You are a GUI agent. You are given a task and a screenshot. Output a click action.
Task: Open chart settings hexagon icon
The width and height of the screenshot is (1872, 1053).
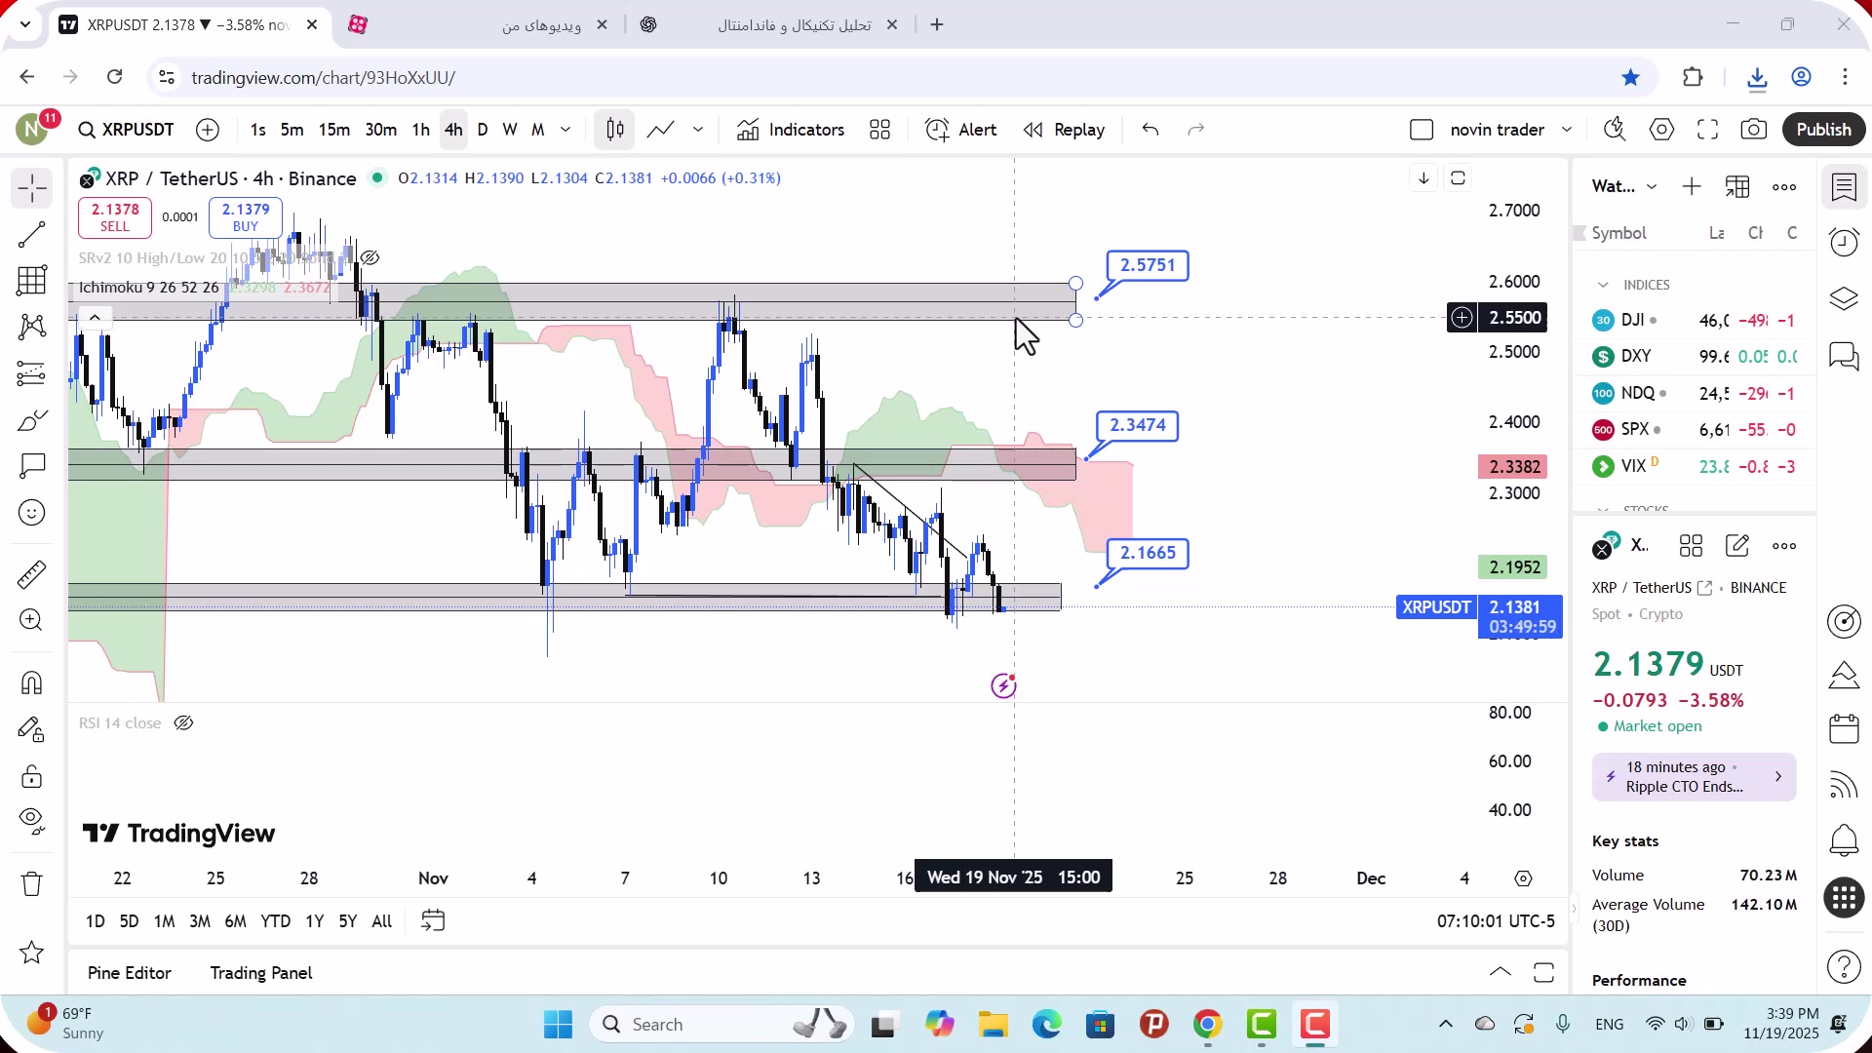[1661, 130]
